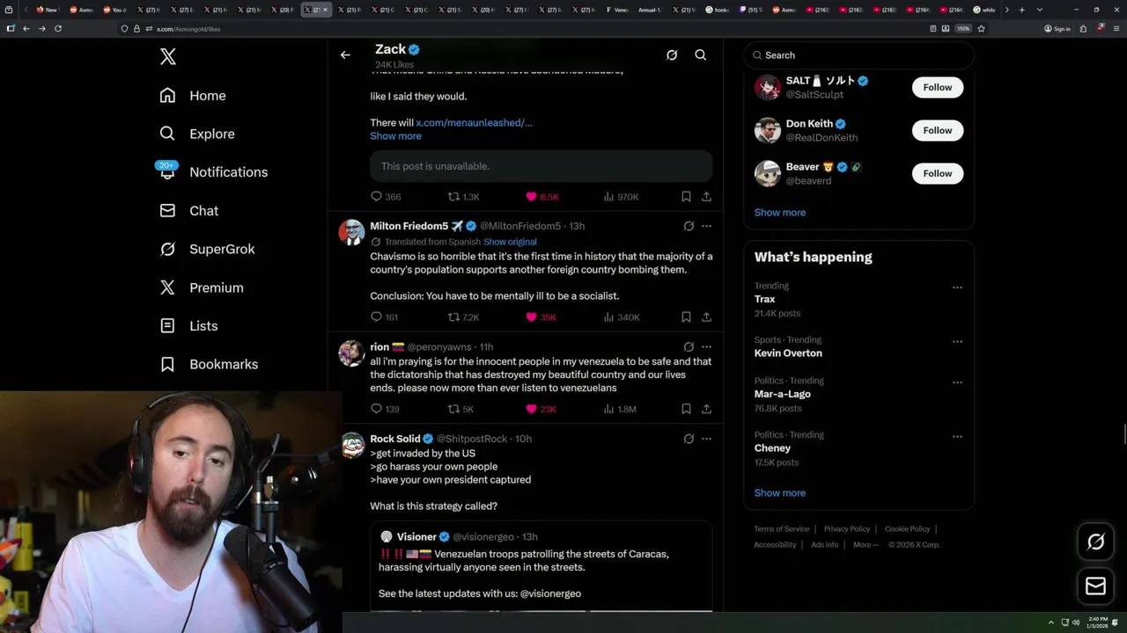The image size is (1127, 633).
Task: Open Bookmarks in sidebar
Action: pos(209,364)
